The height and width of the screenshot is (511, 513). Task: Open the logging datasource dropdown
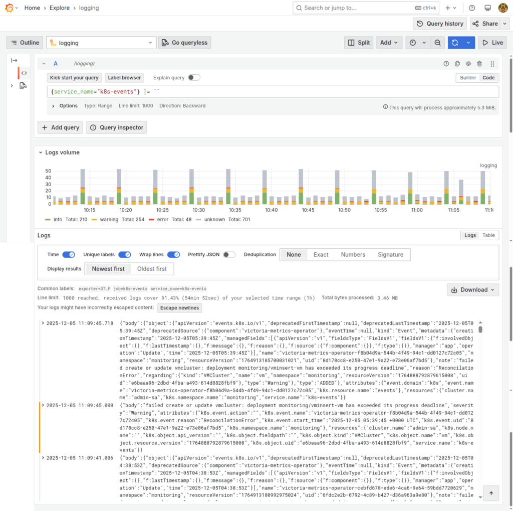101,43
